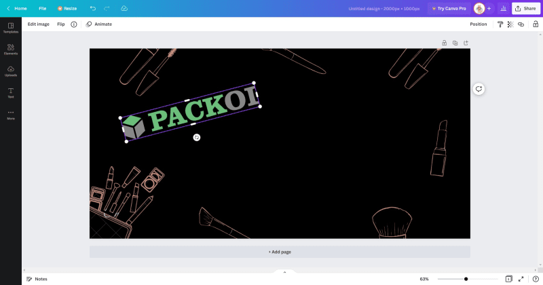Open the Templates panel in sidebar
The height and width of the screenshot is (285, 543).
10,27
